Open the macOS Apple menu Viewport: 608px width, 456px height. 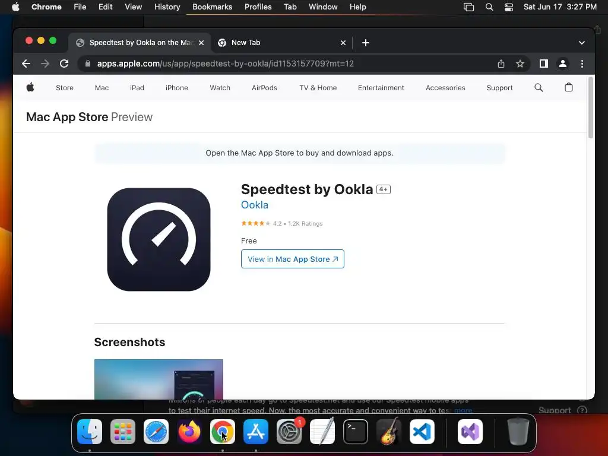(x=15, y=7)
